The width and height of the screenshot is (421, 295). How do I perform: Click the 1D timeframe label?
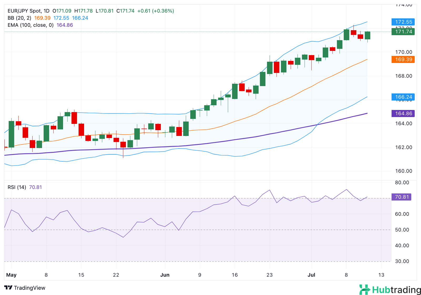tap(46, 11)
